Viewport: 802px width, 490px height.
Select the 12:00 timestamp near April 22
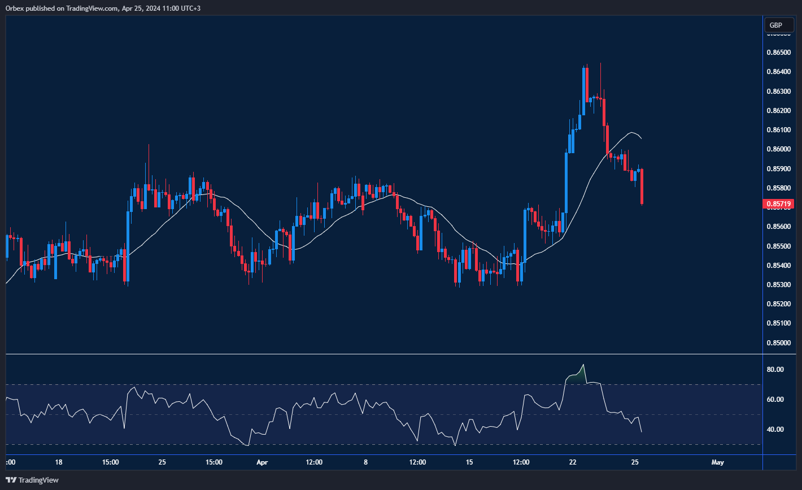click(522, 462)
